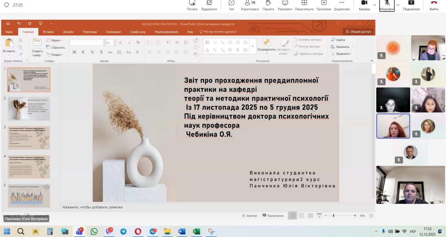Toggle the Заметки notes pane
The width and height of the screenshot is (446, 237).
[249, 216]
